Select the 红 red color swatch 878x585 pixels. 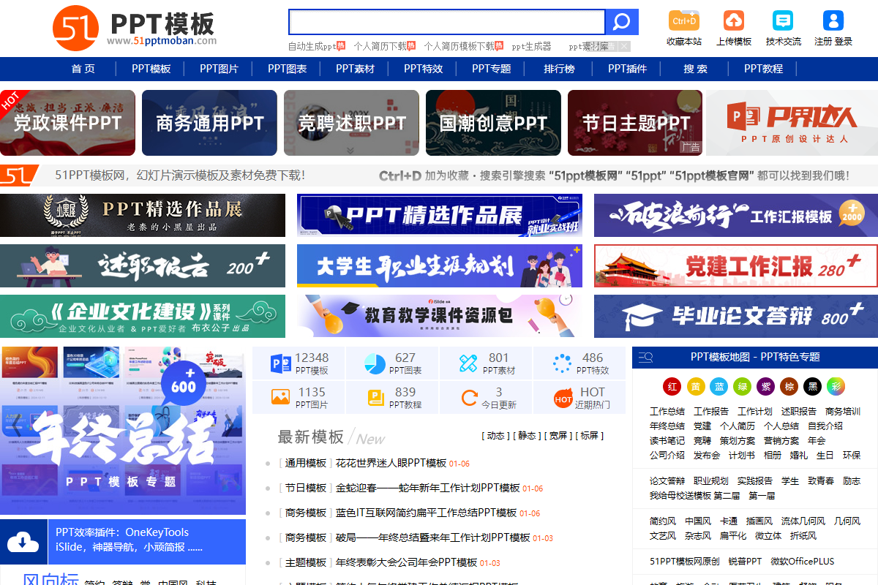672,387
